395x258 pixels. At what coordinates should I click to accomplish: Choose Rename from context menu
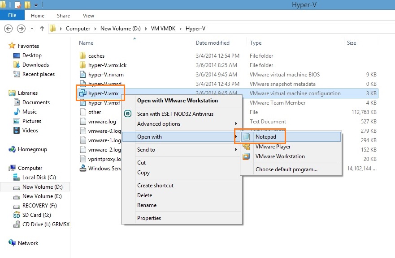[147, 205]
